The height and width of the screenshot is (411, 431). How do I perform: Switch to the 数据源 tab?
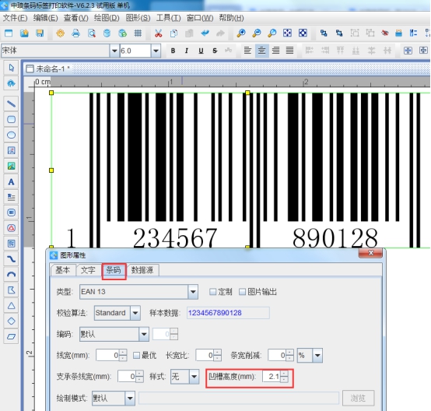pos(142,270)
